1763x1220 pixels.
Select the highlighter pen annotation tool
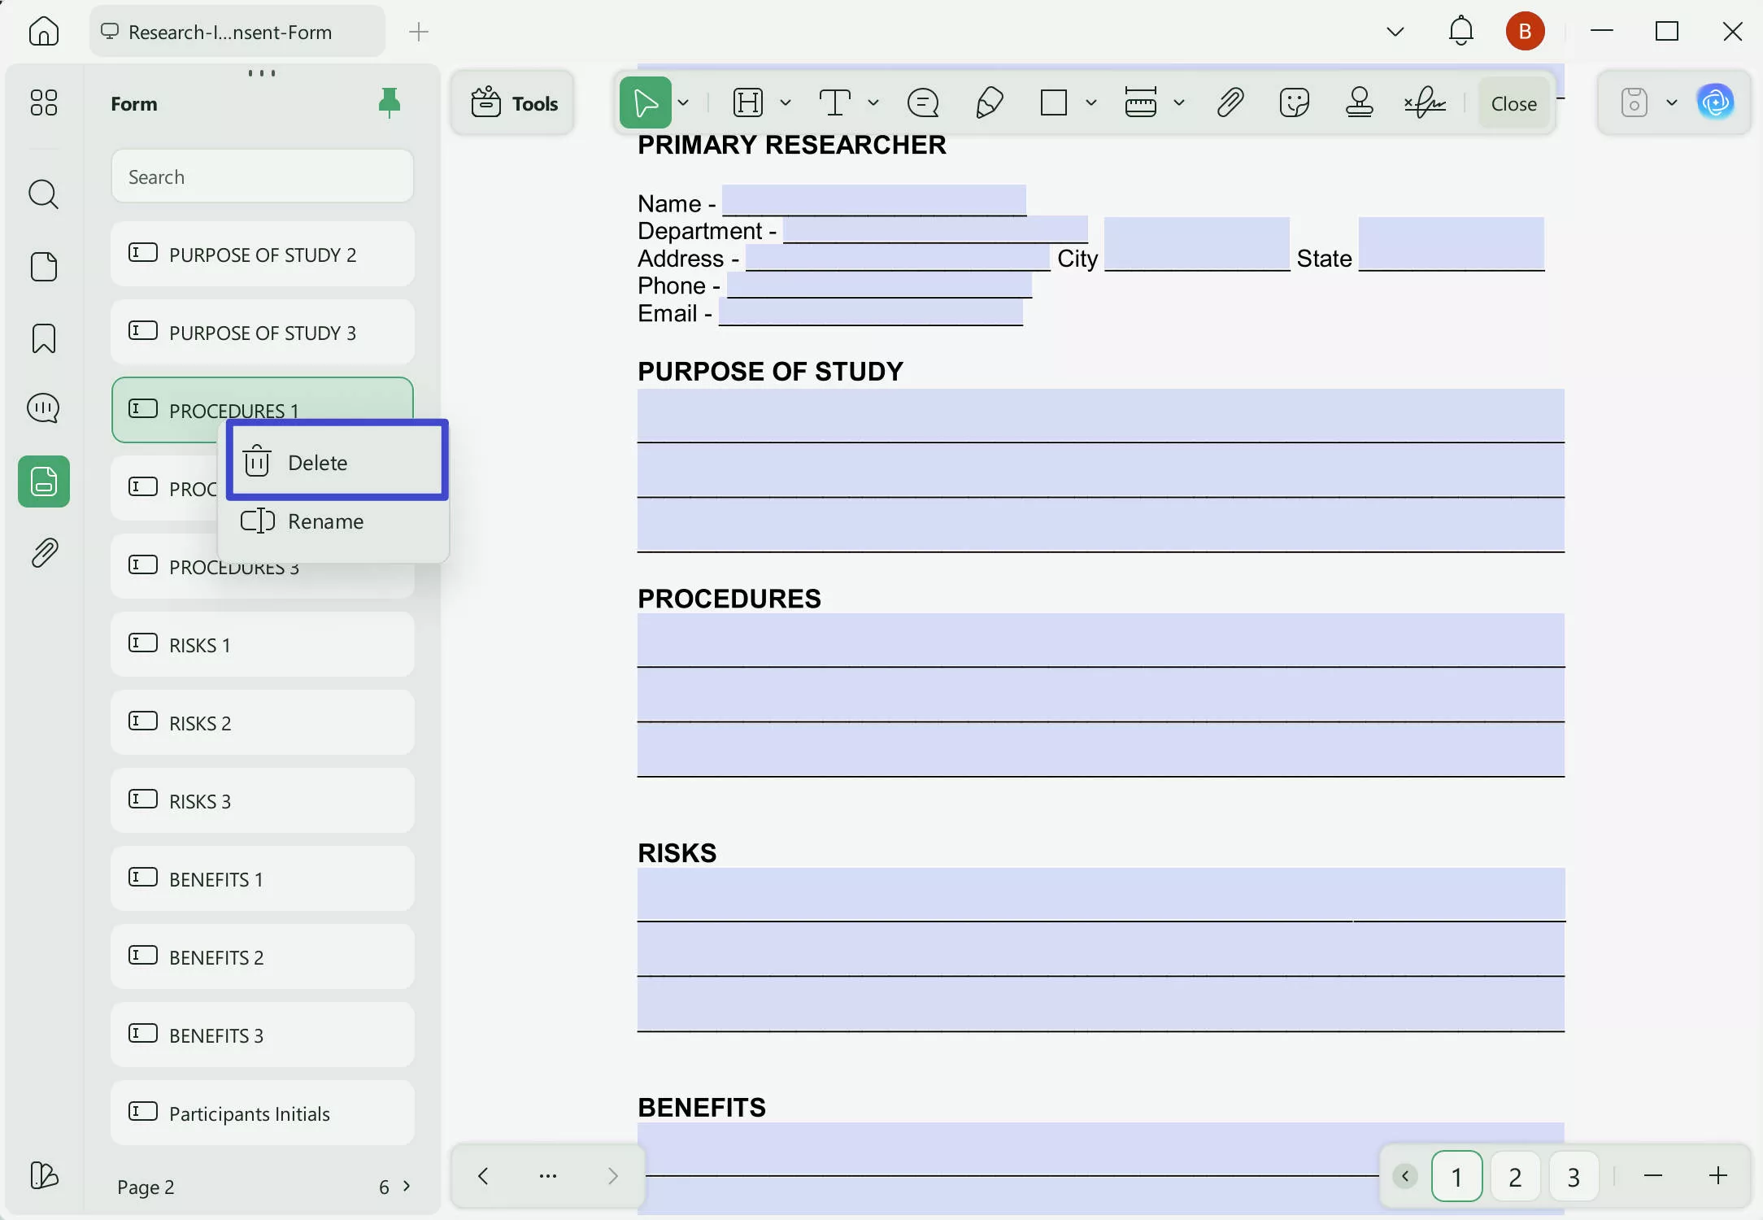click(x=989, y=102)
